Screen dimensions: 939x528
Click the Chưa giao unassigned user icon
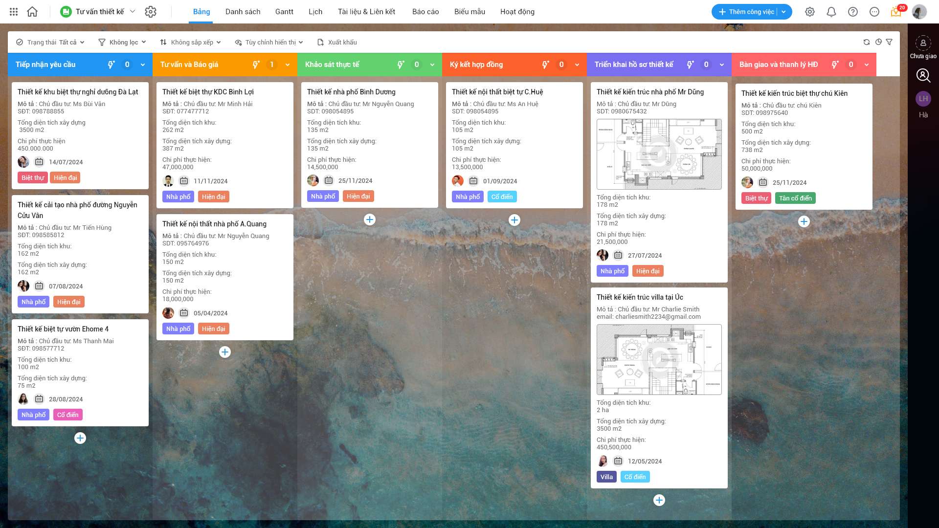point(923,43)
